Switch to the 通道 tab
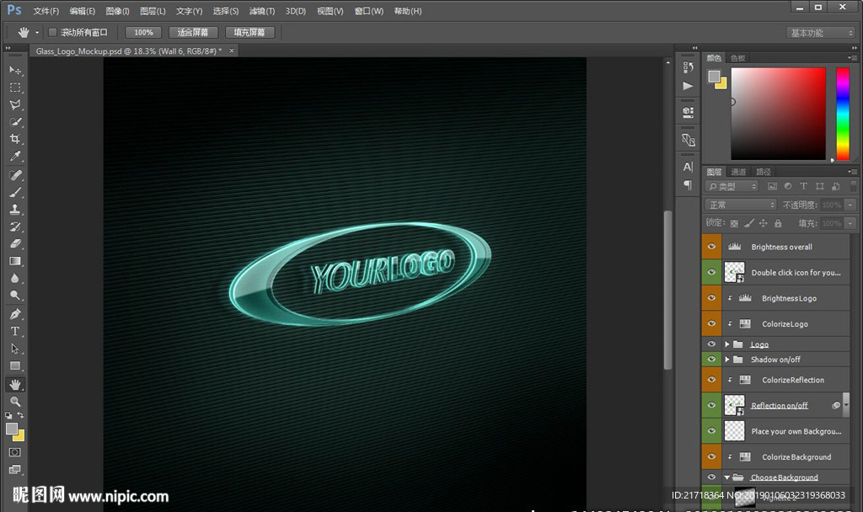This screenshot has height=512, width=863. click(x=738, y=172)
